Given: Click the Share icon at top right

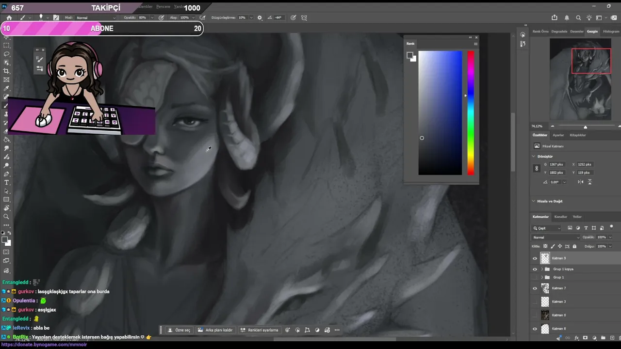Looking at the screenshot, I should click(555, 17).
